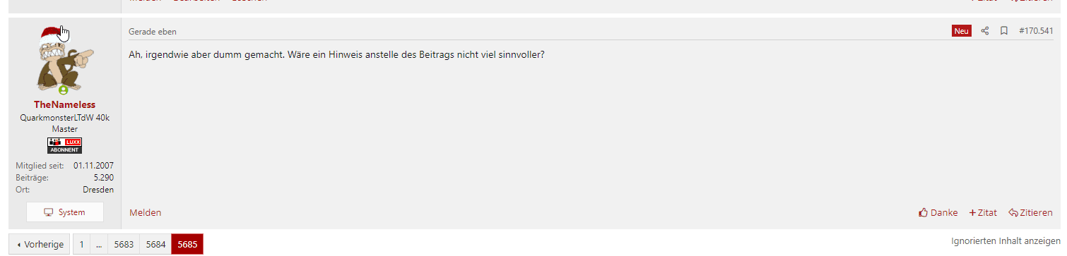Expand the pagination ellipsis page selector
The width and height of the screenshot is (1067, 256).
(99, 244)
